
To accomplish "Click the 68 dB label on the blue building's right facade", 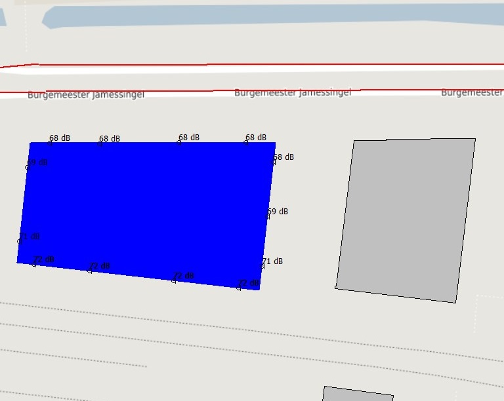I will click(x=283, y=157).
